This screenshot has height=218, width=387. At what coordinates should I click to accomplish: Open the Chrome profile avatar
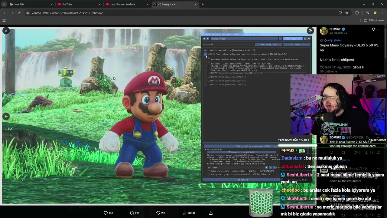pyautogui.click(x=375, y=13)
